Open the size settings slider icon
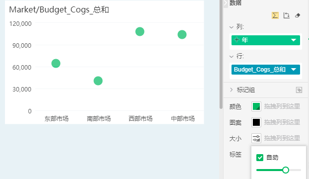 (256, 138)
